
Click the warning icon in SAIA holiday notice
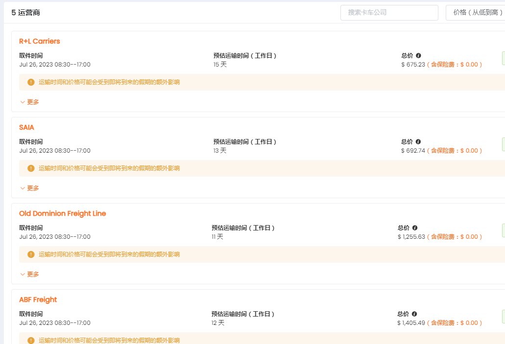pos(31,168)
